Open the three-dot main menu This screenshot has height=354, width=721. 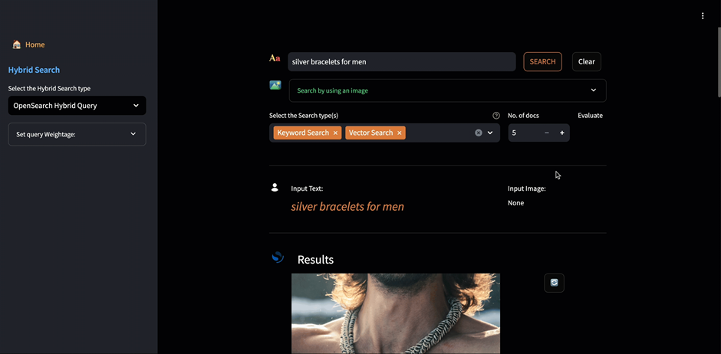coord(703,16)
